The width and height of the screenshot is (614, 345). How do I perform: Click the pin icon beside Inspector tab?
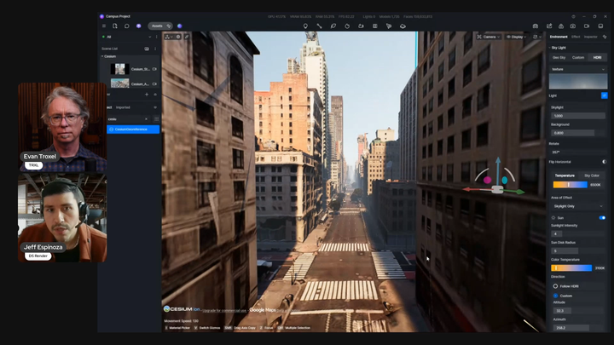(x=605, y=37)
